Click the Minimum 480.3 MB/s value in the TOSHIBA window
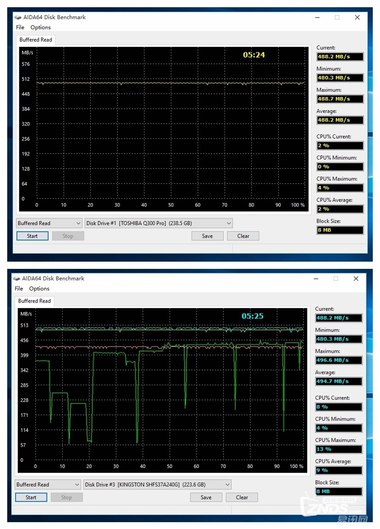Screen dimensions: 380x529 340,78
